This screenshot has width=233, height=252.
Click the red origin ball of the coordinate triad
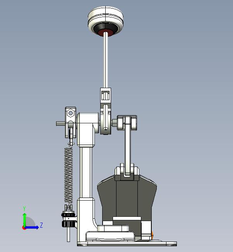click(x=24, y=228)
